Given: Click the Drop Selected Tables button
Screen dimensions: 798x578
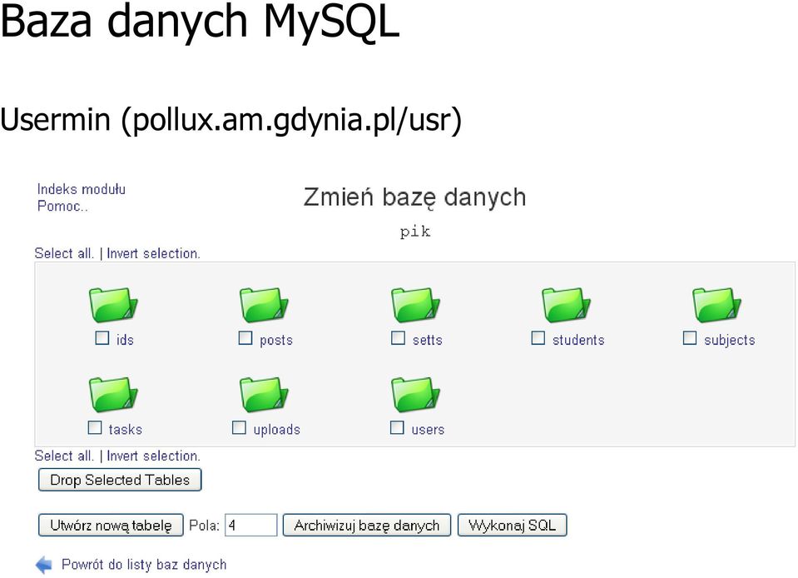Looking at the screenshot, I should [120, 480].
